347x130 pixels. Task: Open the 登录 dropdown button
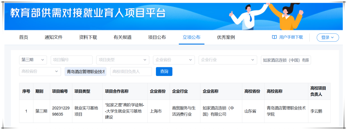pos(328,38)
